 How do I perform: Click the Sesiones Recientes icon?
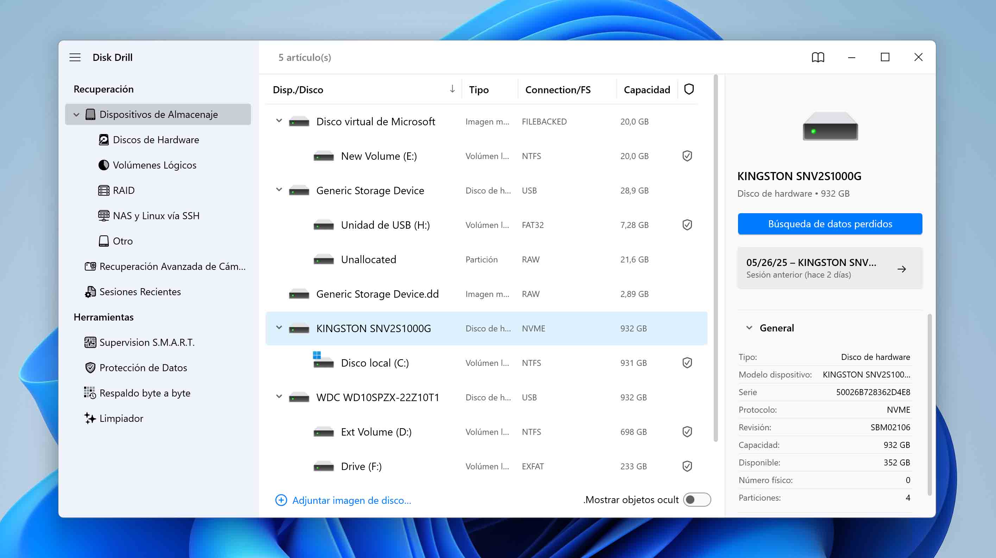click(x=90, y=292)
